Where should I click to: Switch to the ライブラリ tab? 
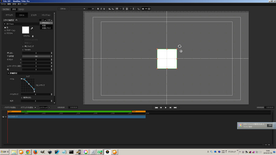(6, 9)
